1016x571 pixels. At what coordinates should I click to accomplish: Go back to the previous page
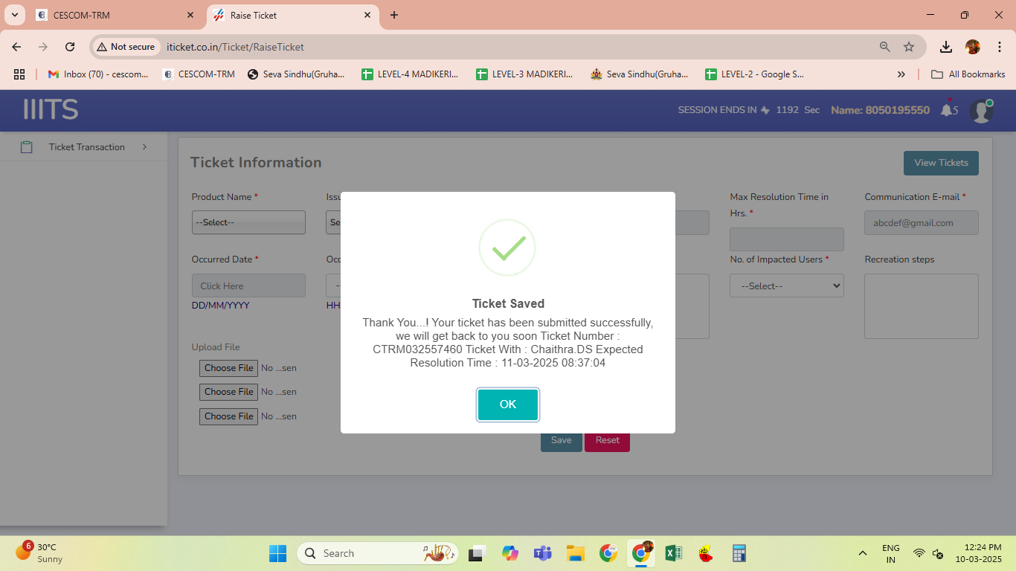click(x=16, y=47)
